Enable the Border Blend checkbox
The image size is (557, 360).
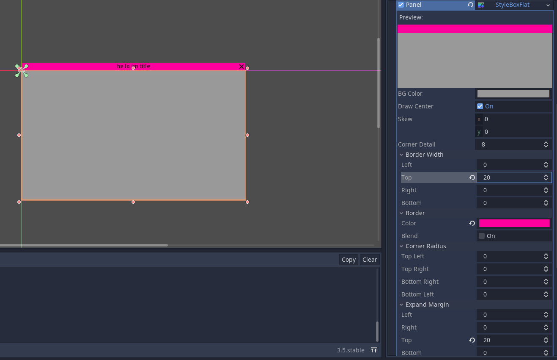pyautogui.click(x=482, y=236)
